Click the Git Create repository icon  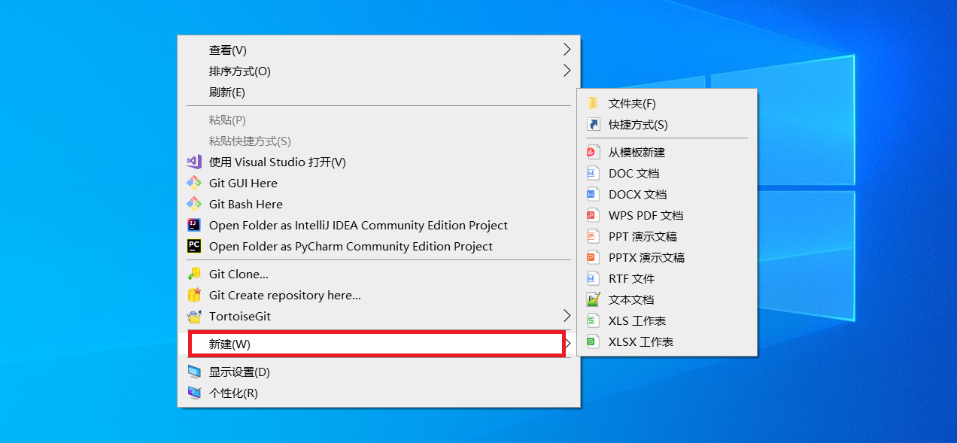click(x=194, y=295)
